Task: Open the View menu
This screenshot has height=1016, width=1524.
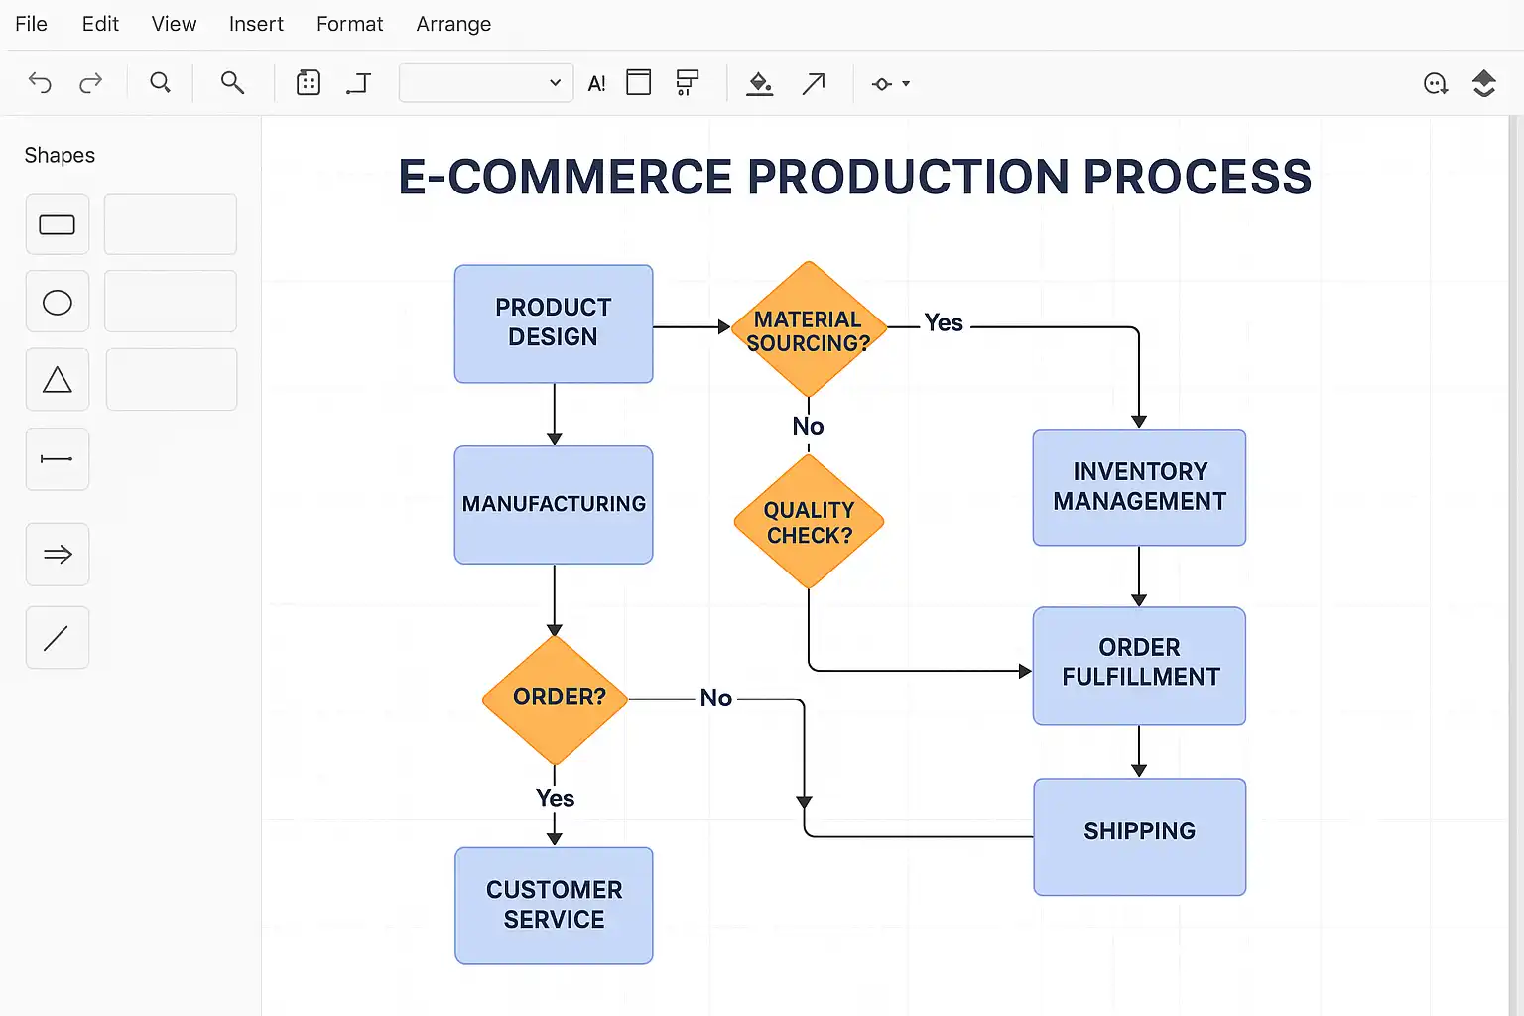Action: pyautogui.click(x=174, y=24)
